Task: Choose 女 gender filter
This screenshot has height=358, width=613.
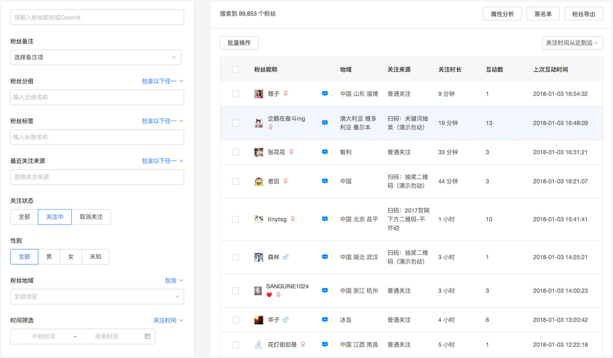Action: [x=71, y=257]
